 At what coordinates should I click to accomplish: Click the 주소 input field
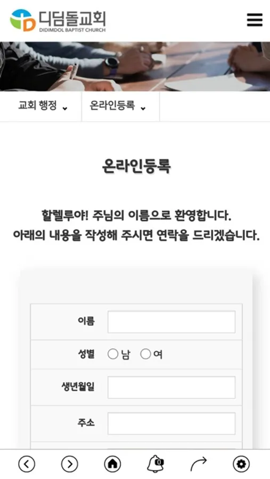coord(171,424)
